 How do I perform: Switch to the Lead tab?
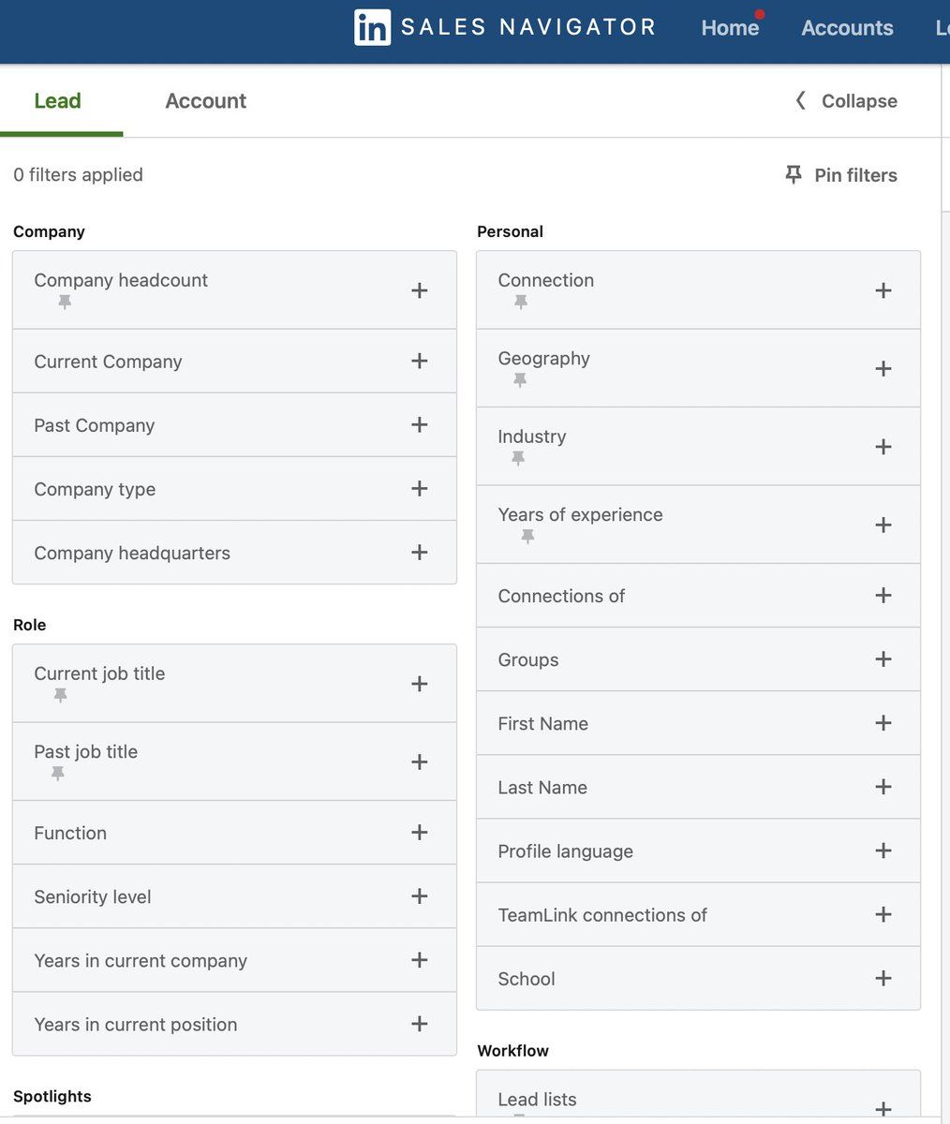tap(58, 101)
